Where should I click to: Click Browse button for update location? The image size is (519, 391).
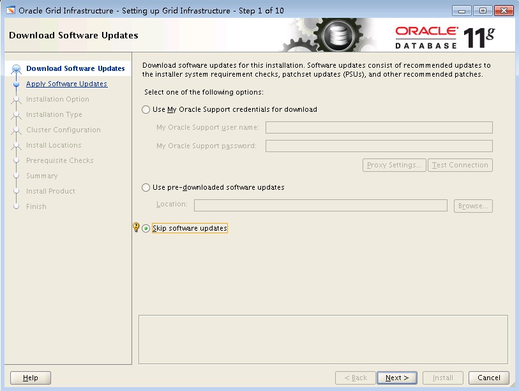pos(473,206)
